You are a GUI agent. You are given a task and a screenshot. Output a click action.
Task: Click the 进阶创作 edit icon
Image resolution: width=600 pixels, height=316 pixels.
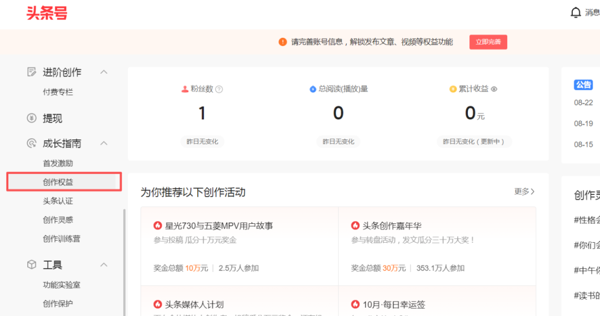[x=32, y=72]
